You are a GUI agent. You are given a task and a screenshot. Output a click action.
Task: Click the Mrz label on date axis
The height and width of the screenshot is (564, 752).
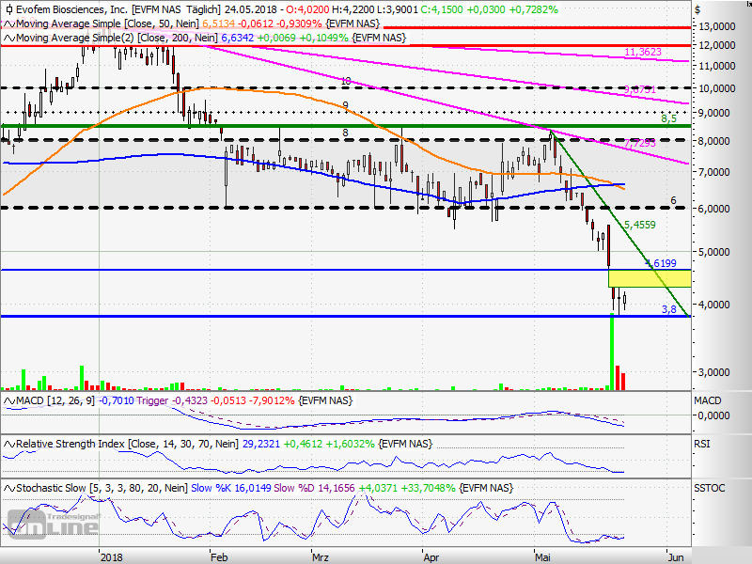321,557
